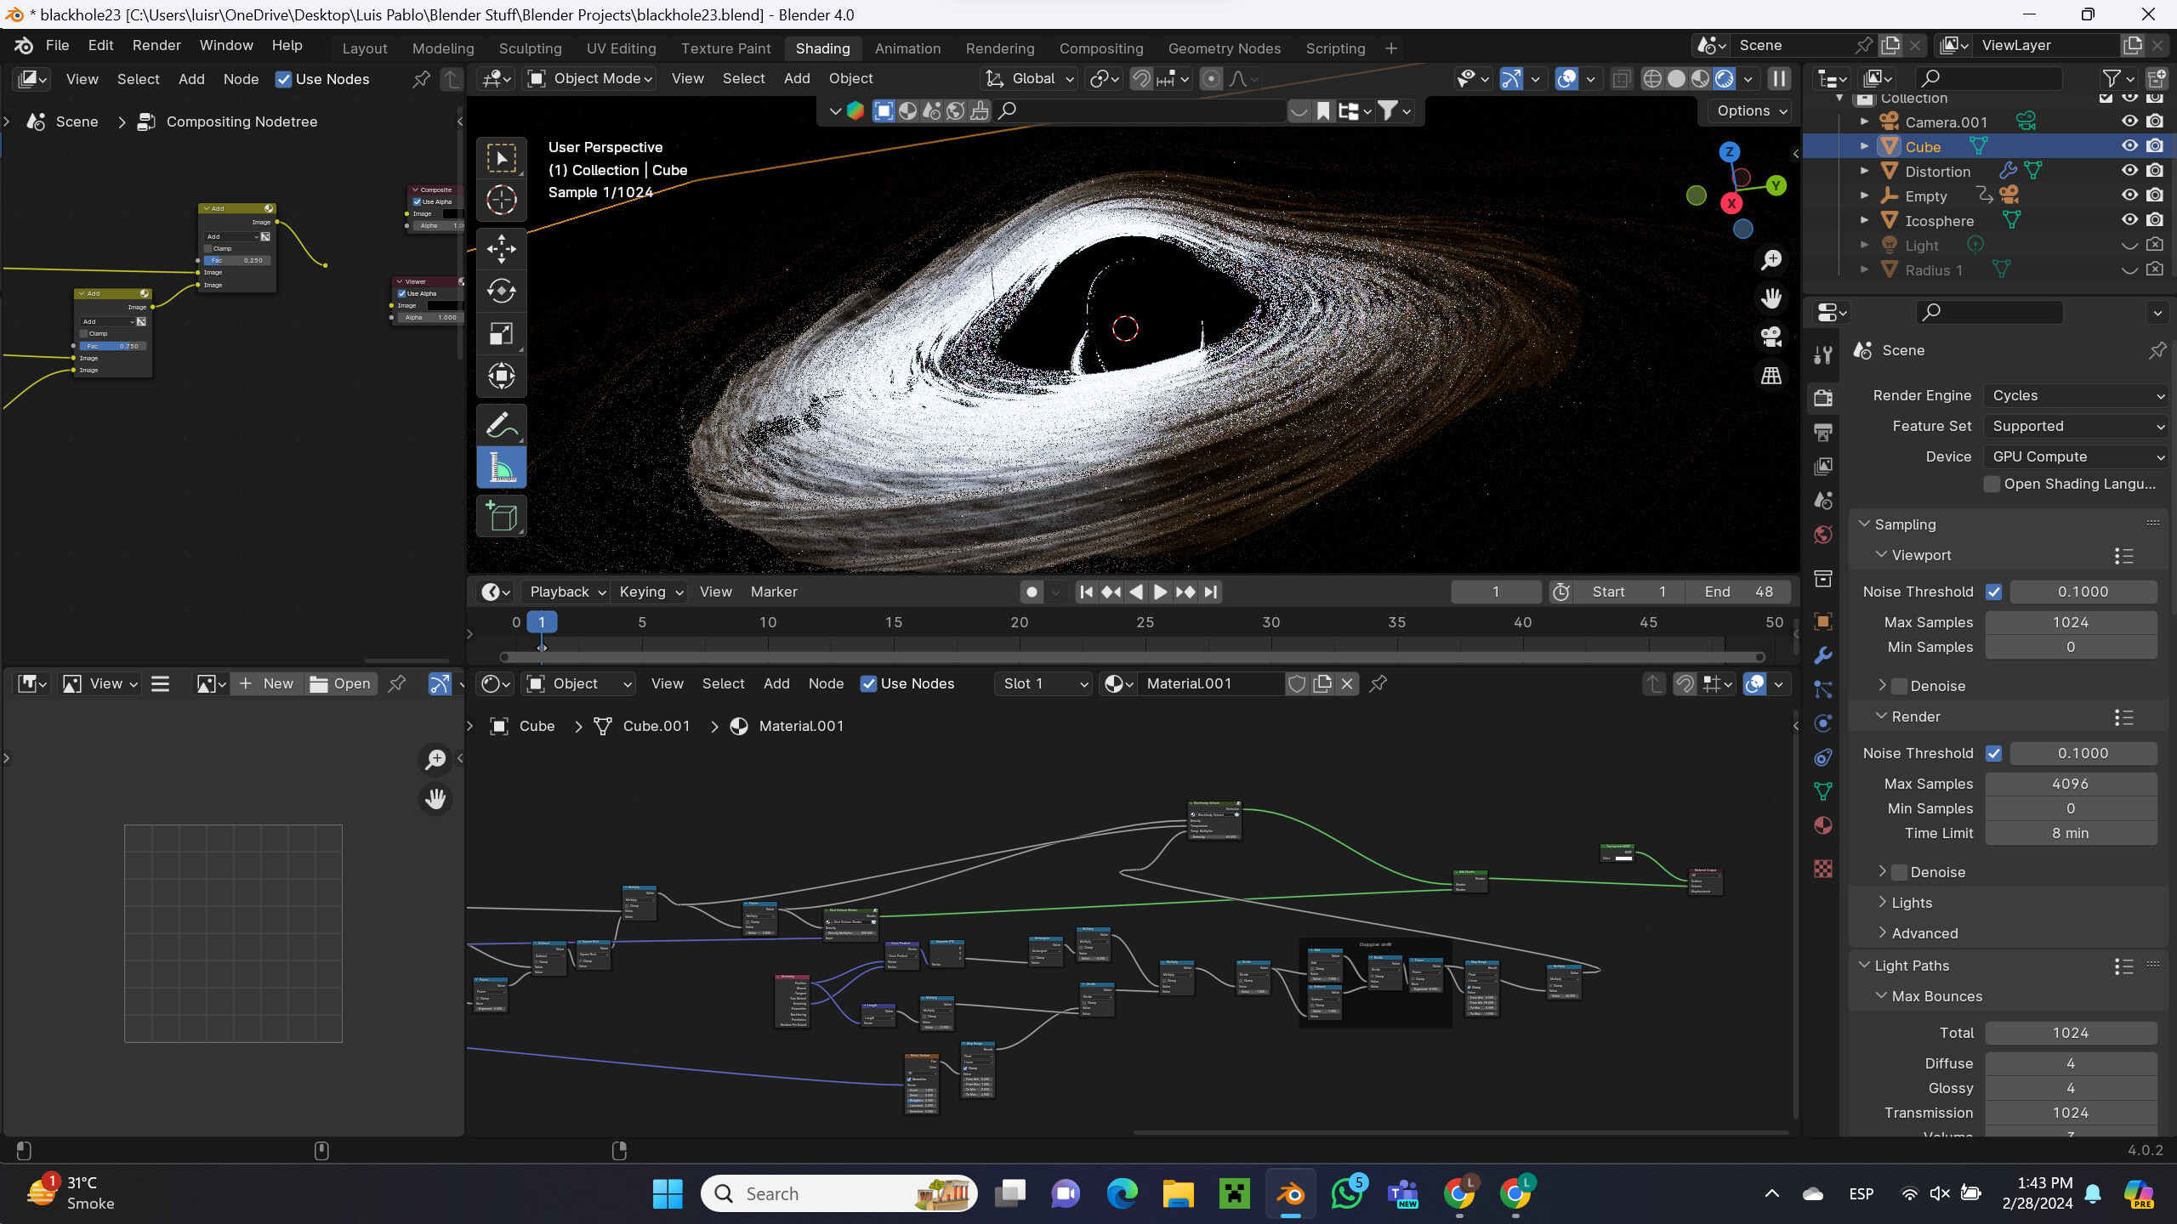
Task: Click the End frame field showing 48
Action: coord(1738,592)
